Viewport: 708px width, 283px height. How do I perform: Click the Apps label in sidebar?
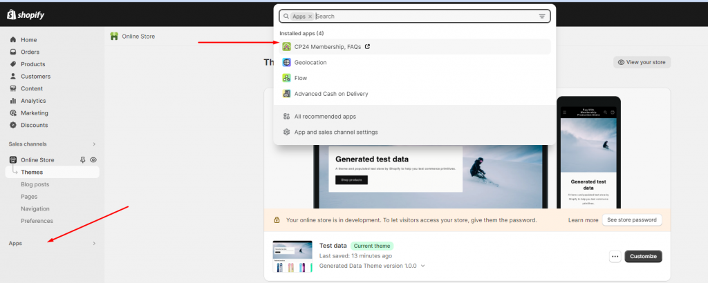point(15,244)
